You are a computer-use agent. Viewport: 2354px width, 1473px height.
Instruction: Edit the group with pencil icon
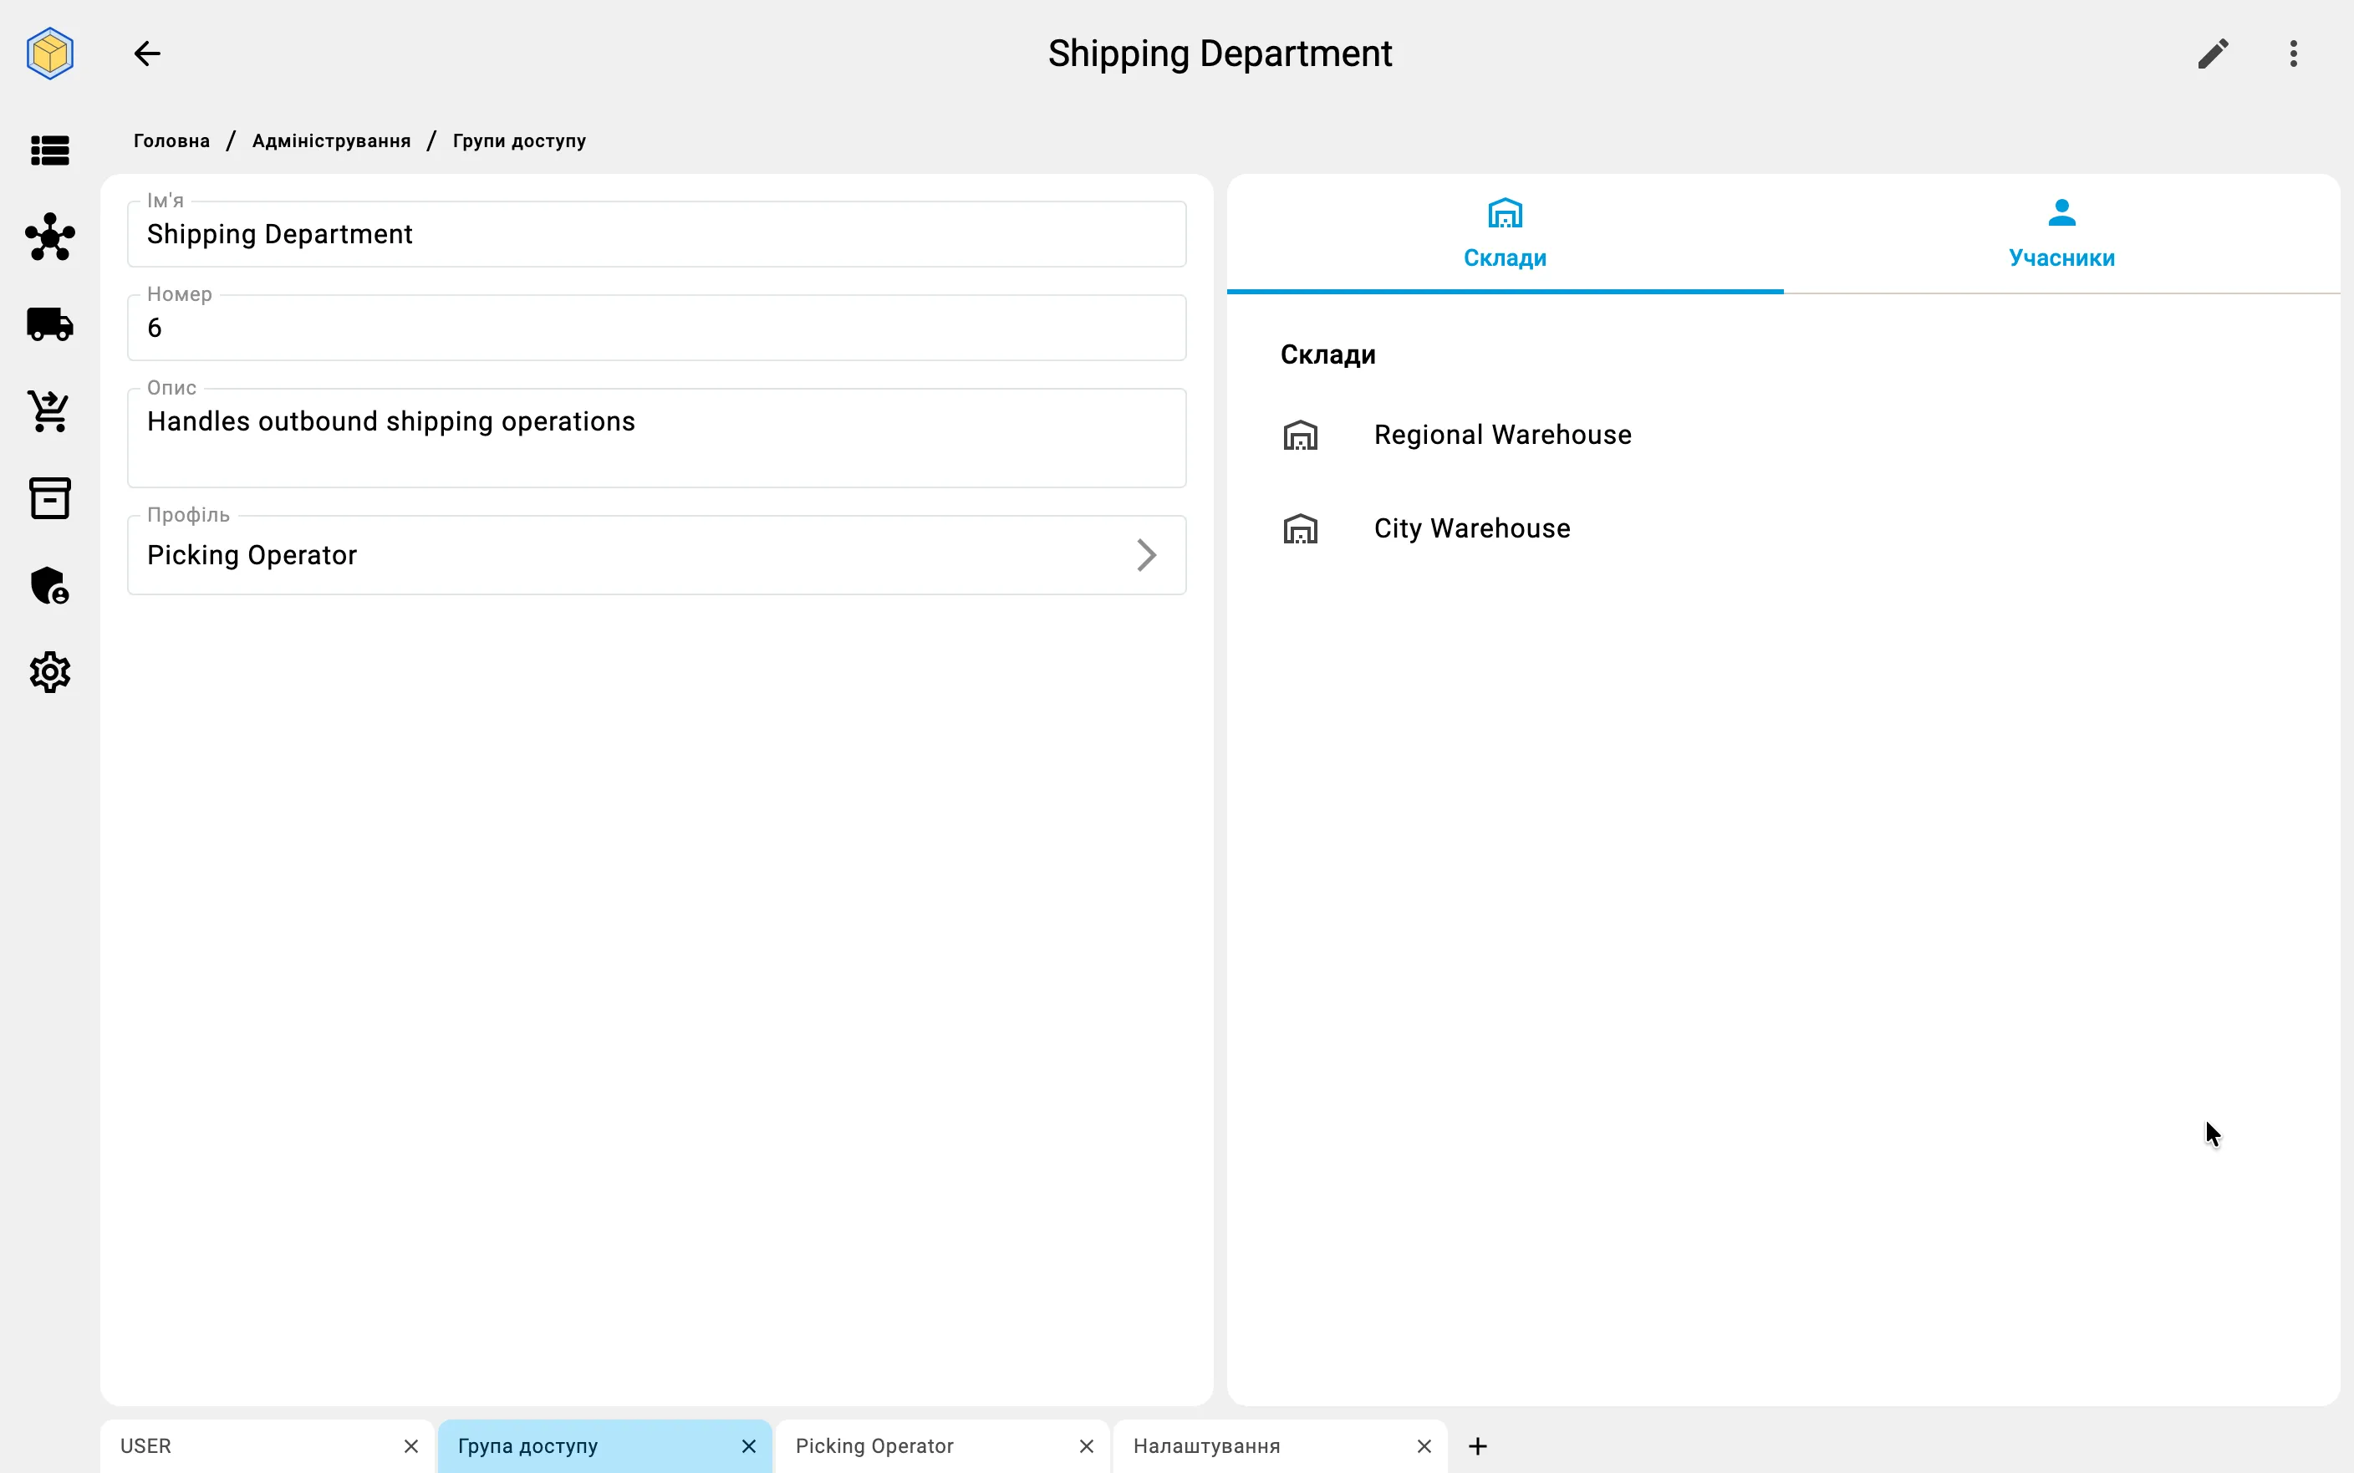point(2213,54)
